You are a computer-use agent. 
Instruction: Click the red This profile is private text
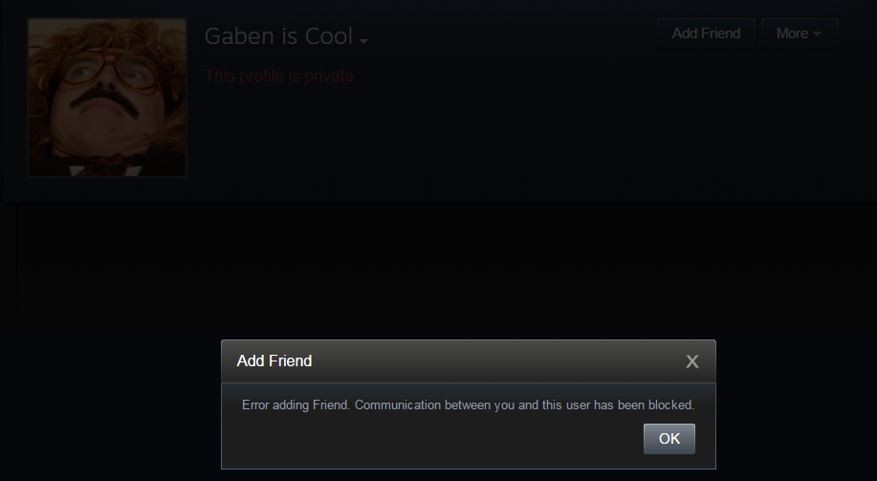(x=281, y=77)
